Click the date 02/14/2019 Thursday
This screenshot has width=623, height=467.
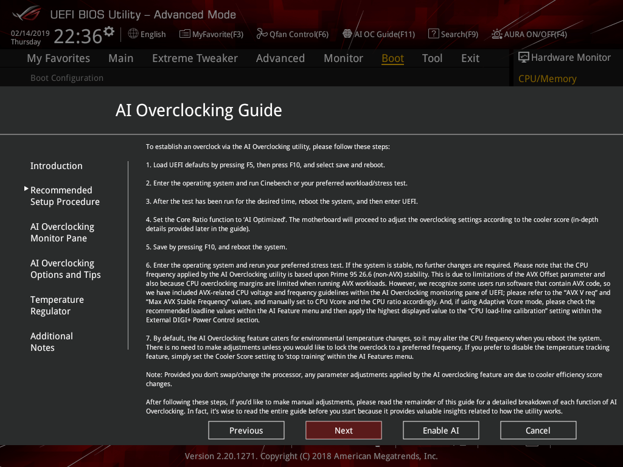coord(30,37)
